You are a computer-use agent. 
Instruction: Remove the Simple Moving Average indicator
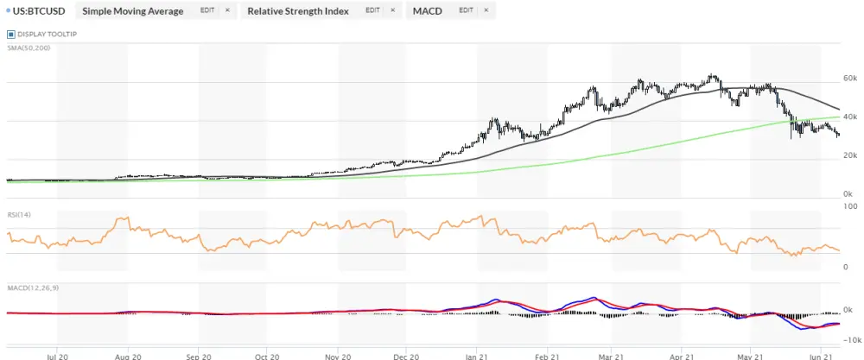click(227, 10)
